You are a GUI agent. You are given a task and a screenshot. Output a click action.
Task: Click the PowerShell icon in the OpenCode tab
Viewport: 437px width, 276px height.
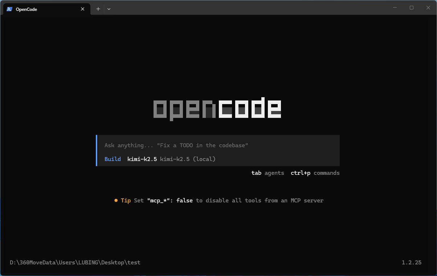tap(10, 9)
